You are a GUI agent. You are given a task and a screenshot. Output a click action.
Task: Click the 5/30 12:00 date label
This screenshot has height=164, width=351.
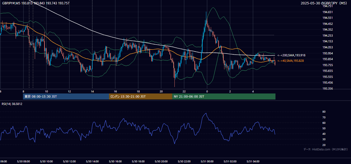pos(69,162)
